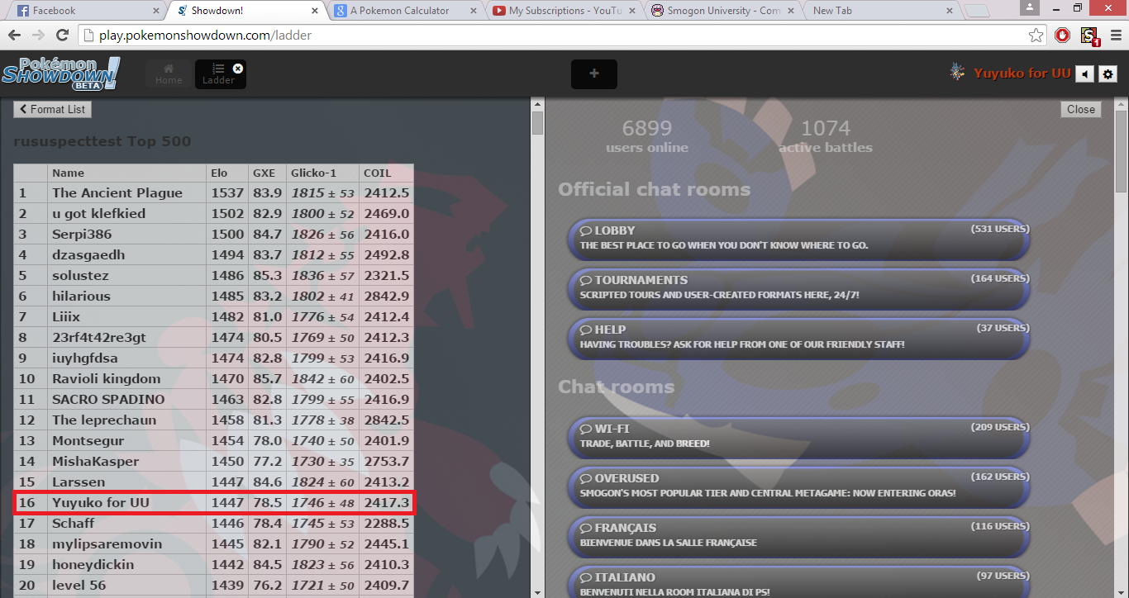Close the Ladder tab with its X icon
This screenshot has width=1129, height=598.
[x=238, y=69]
